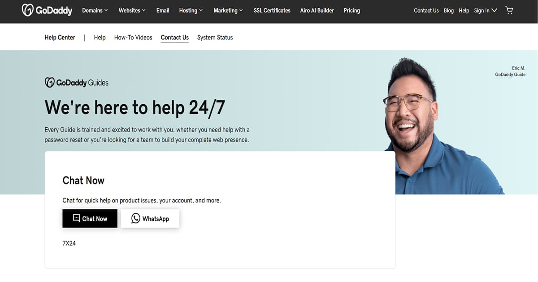Click Contact Us in top header
This screenshot has width=538, height=282.
tap(426, 10)
